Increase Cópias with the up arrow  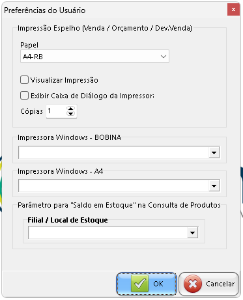(x=70, y=108)
